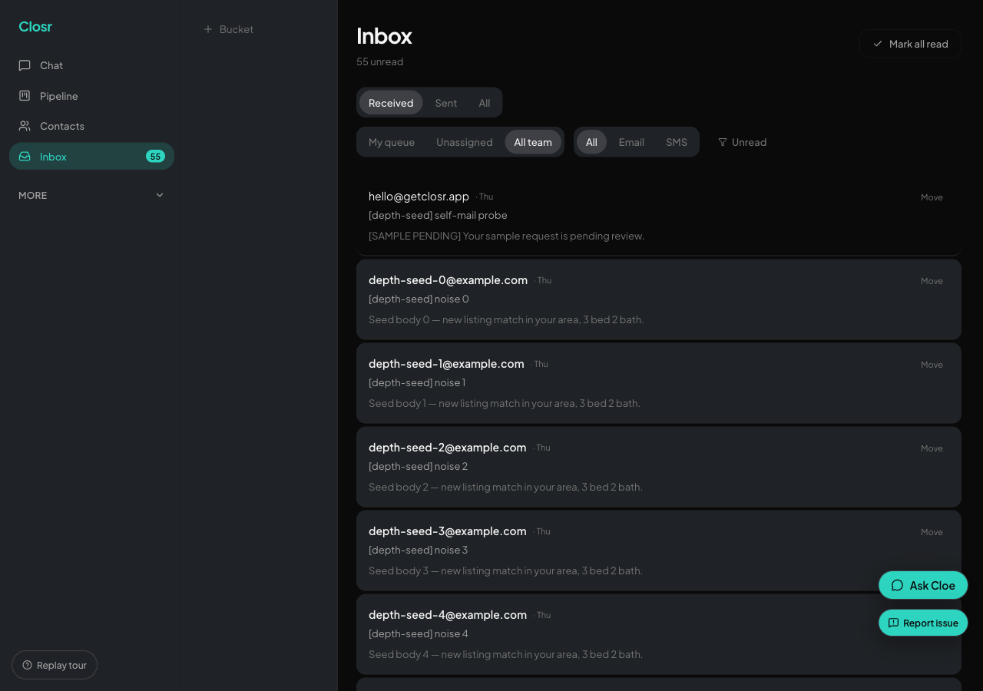Viewport: 983px width, 691px height.
Task: Filter by Unassigned messages
Action: [465, 142]
